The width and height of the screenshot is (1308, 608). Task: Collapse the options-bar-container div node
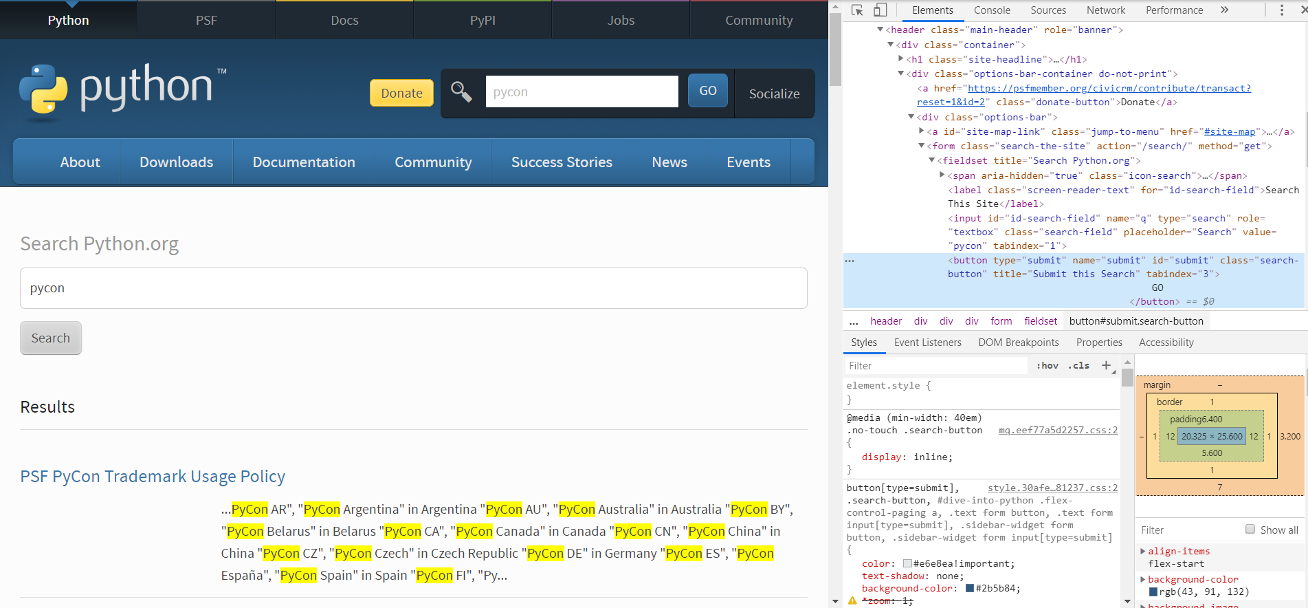tap(900, 74)
